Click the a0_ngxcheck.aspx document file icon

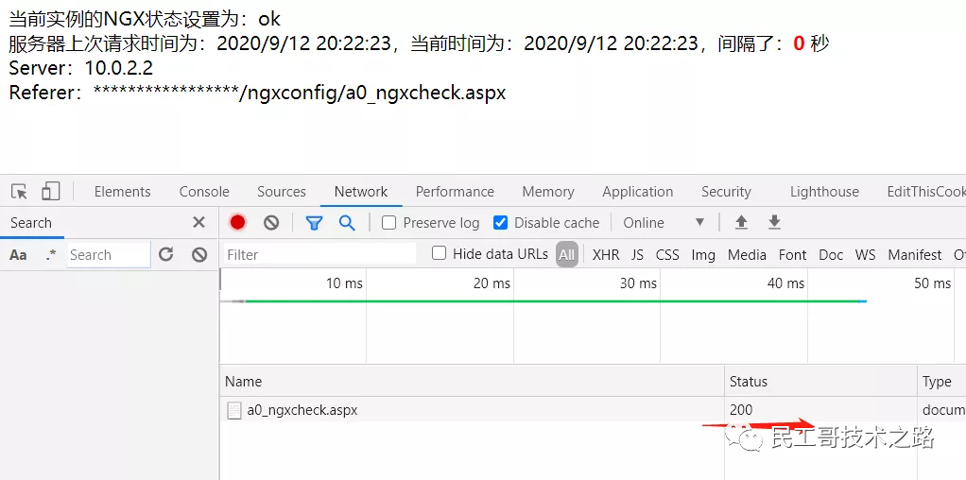pyautogui.click(x=233, y=410)
